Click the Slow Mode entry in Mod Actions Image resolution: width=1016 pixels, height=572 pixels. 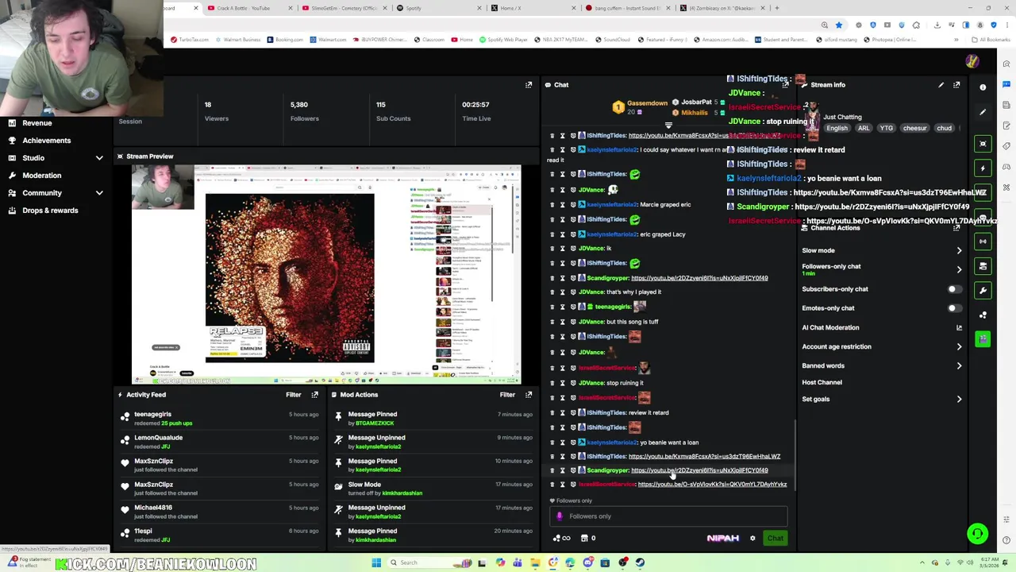coord(433,489)
